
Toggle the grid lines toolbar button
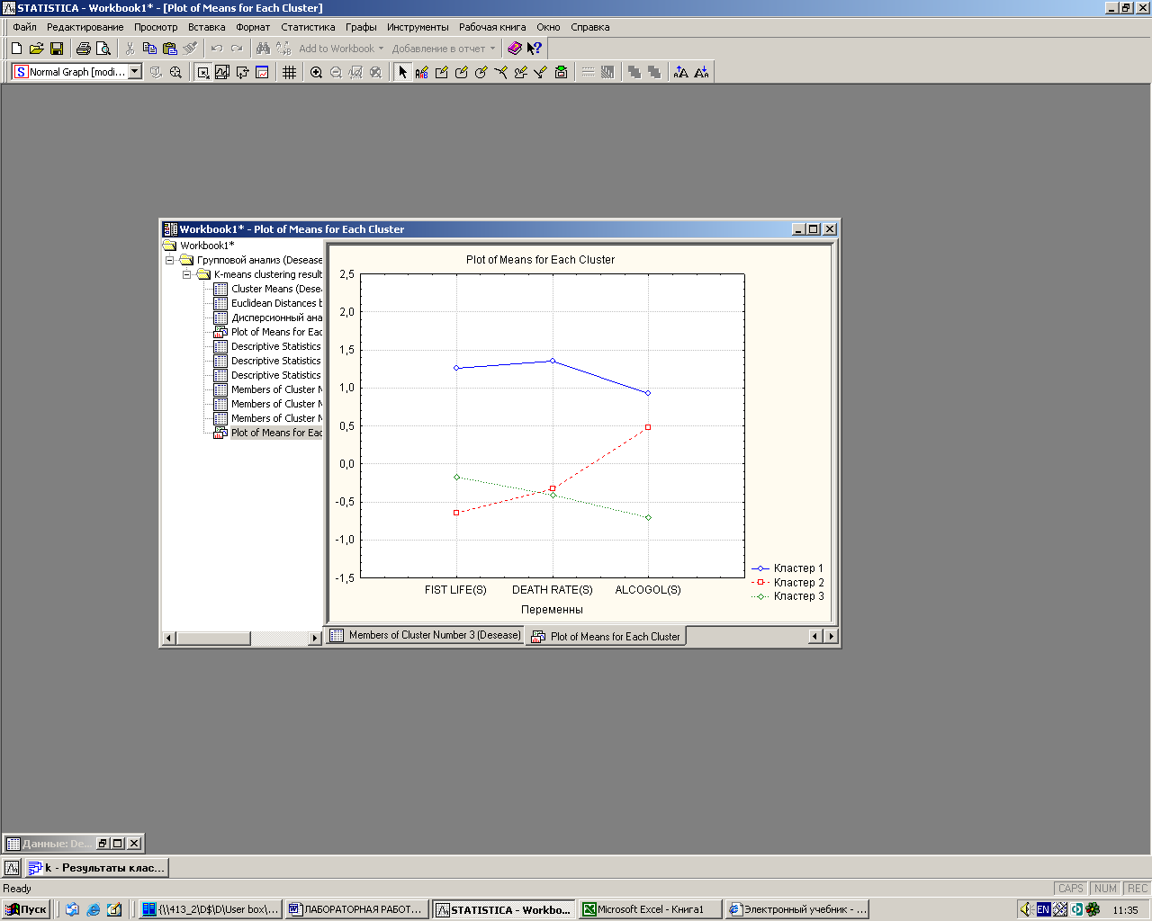pyautogui.click(x=289, y=72)
